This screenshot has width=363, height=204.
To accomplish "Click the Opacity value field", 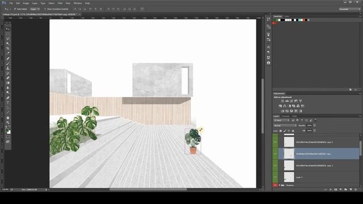I will click(x=309, y=125).
